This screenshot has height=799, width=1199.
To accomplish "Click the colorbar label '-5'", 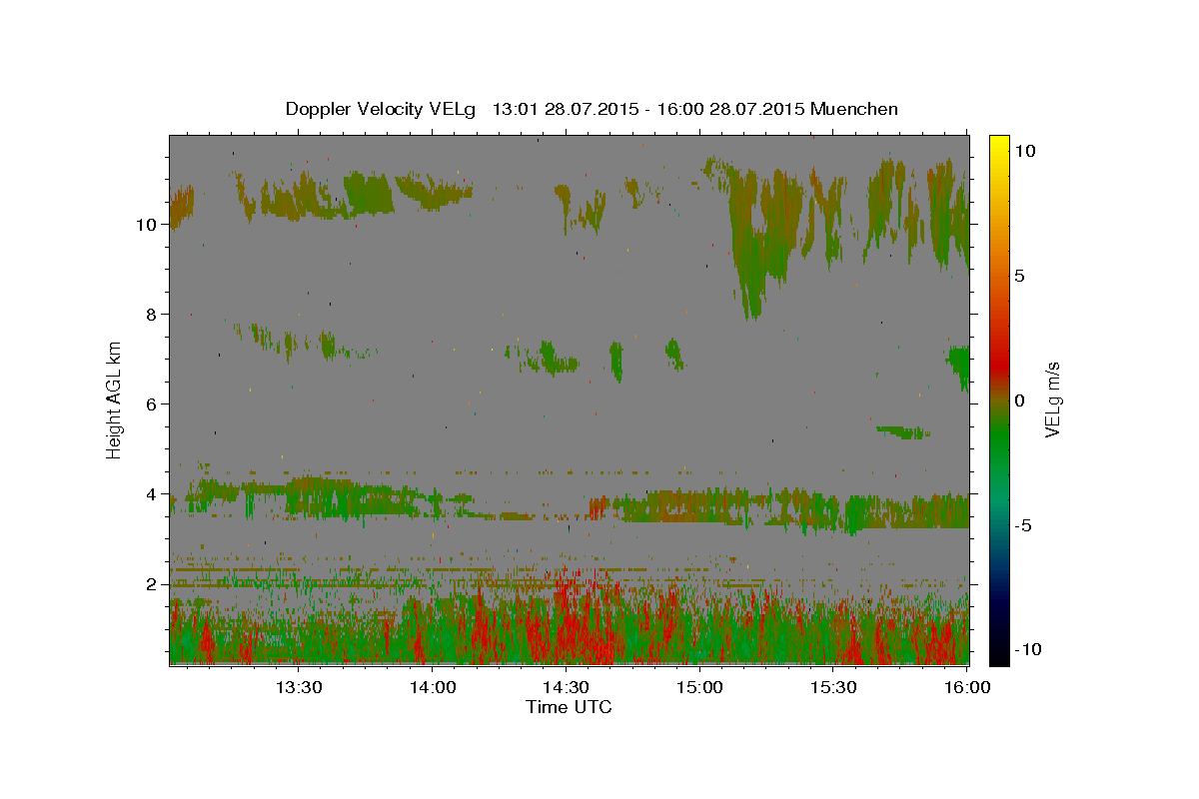I will (1023, 525).
